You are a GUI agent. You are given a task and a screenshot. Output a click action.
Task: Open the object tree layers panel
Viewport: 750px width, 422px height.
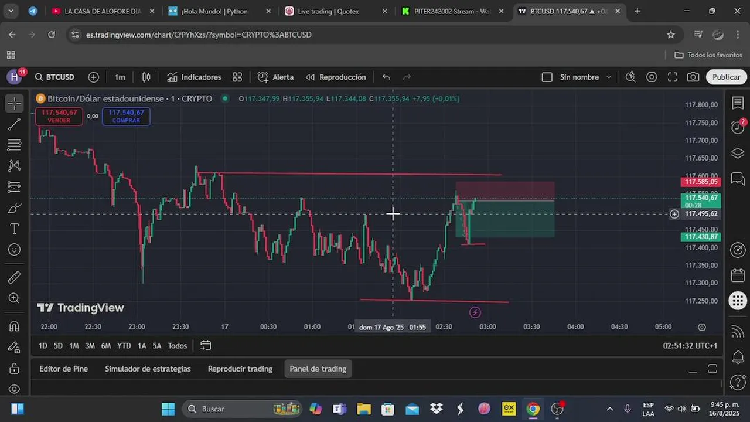[x=738, y=154]
